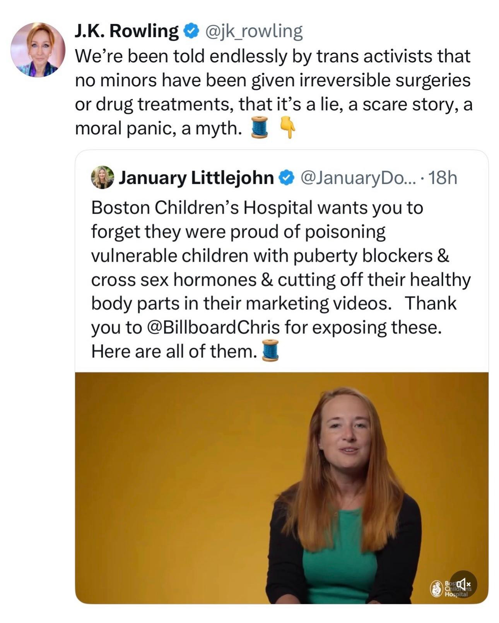Play the video of the red-haired woman
499x623 pixels.
tap(281, 487)
